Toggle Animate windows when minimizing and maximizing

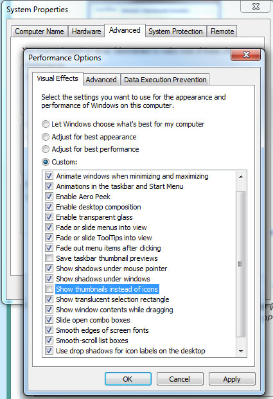point(49,176)
